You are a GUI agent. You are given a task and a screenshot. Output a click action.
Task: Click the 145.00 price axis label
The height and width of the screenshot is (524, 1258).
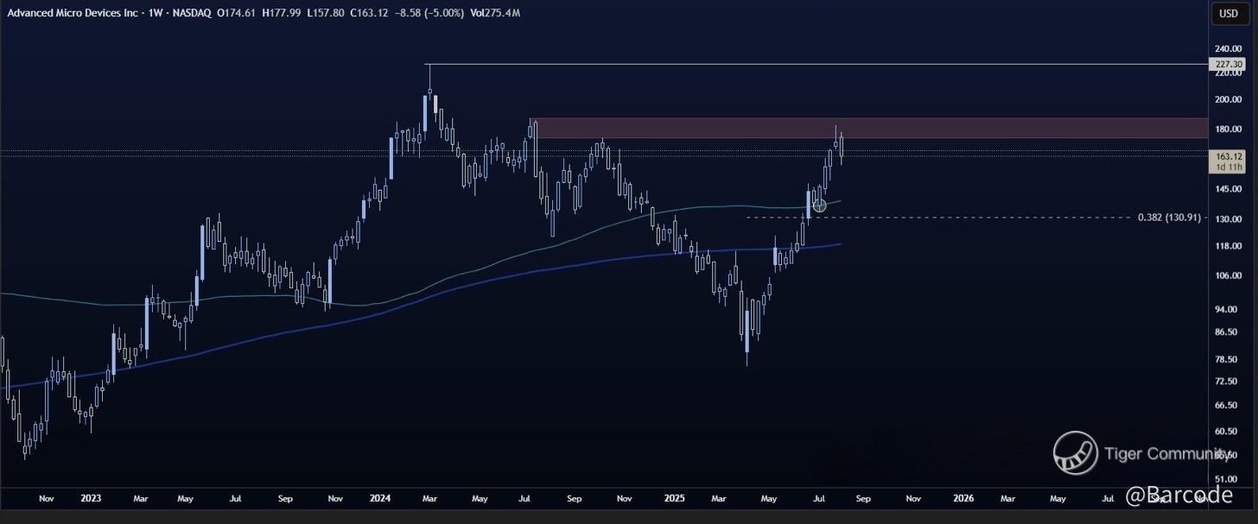tap(1228, 189)
